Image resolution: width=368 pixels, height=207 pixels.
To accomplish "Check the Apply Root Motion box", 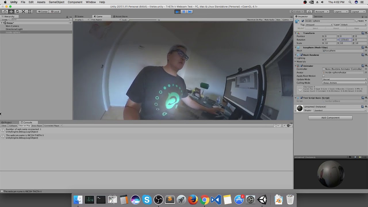I will pyautogui.click(x=324, y=76).
